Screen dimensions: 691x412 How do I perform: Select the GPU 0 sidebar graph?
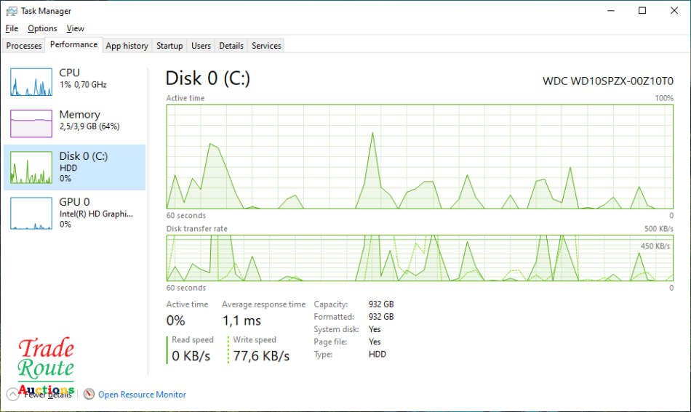[x=31, y=213]
